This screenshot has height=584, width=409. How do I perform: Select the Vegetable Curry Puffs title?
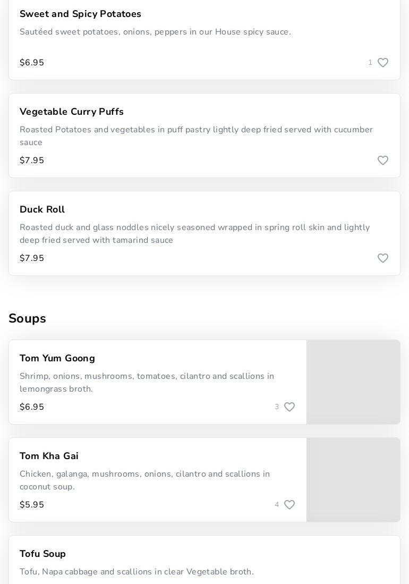(72, 112)
